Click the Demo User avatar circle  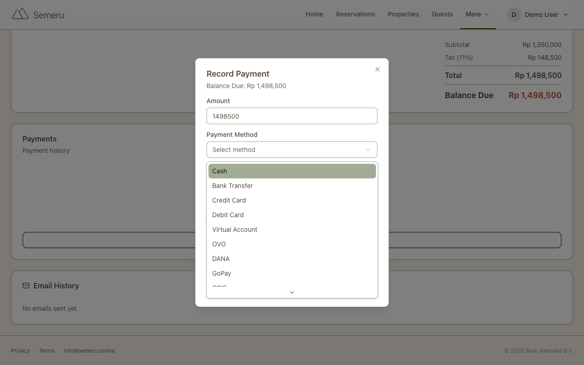tap(514, 15)
